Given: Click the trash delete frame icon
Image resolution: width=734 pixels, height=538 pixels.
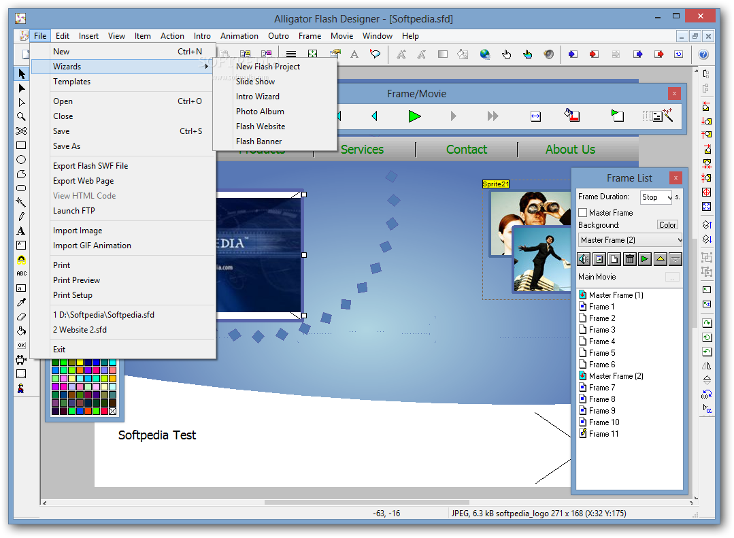Looking at the screenshot, I should 630,259.
